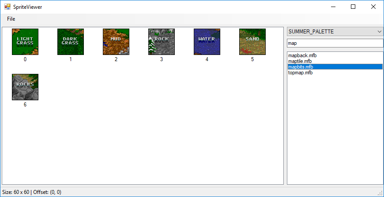Click the Size and Offset status text

[31, 192]
